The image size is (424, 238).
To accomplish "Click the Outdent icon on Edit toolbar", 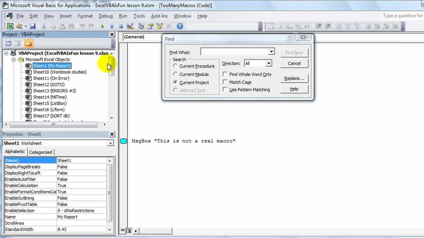I will tap(328, 26).
